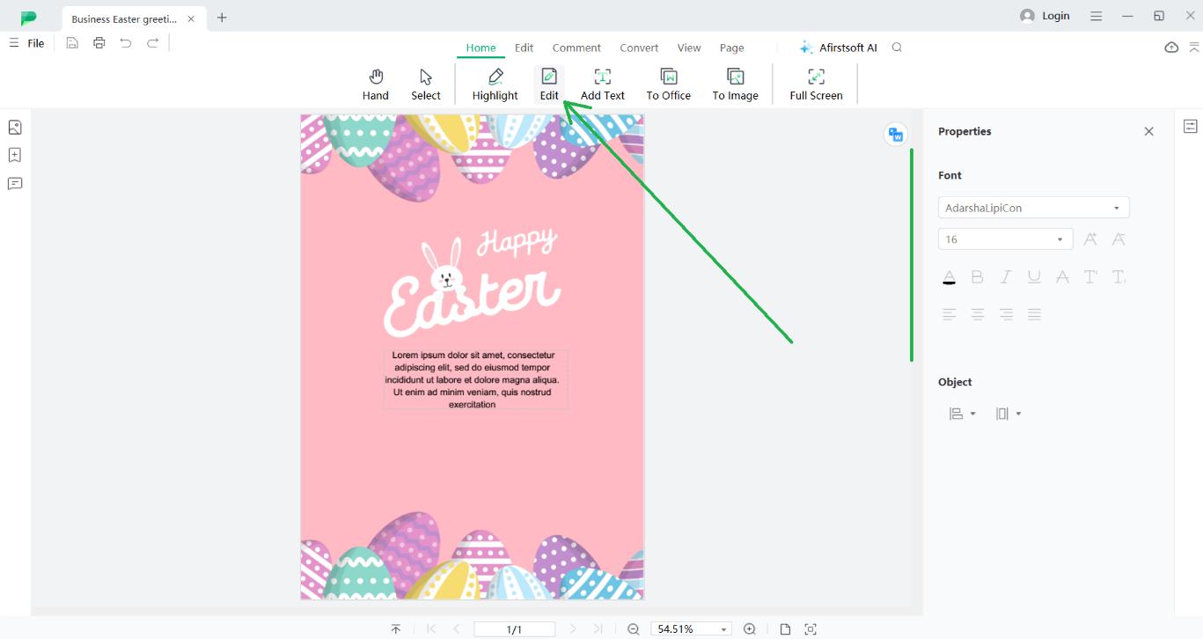
Task: Align text center
Action: [978, 314]
